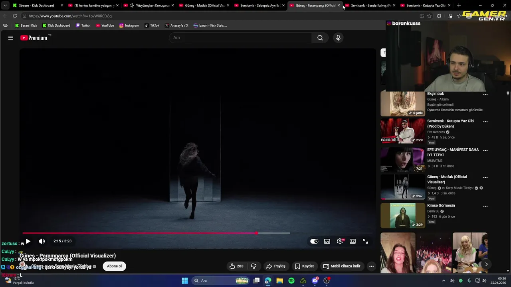Bookmark this page with star icon
This screenshot has height=287, width=511.
pyautogui.click(x=429, y=16)
